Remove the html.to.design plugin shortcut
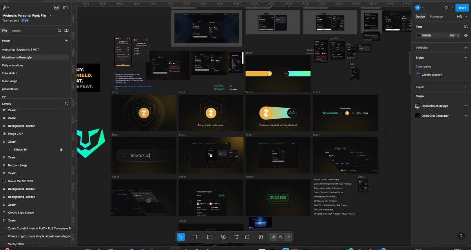 click(466, 106)
